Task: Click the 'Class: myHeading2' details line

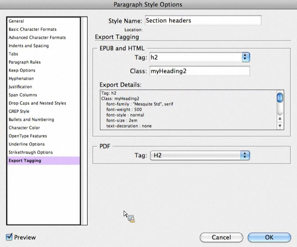Action: pyautogui.click(x=120, y=98)
